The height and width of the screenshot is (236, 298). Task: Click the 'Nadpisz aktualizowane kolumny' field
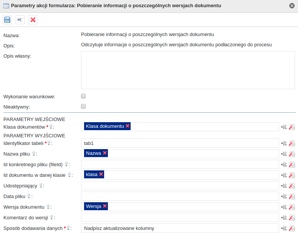(x=180, y=228)
